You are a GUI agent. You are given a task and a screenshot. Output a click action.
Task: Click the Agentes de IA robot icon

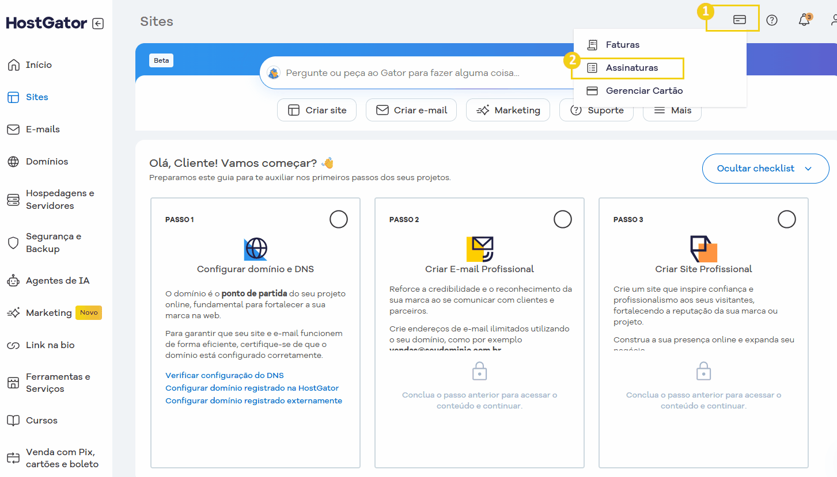pyautogui.click(x=13, y=280)
